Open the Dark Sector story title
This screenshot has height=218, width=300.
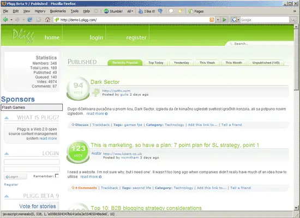(x=105, y=82)
